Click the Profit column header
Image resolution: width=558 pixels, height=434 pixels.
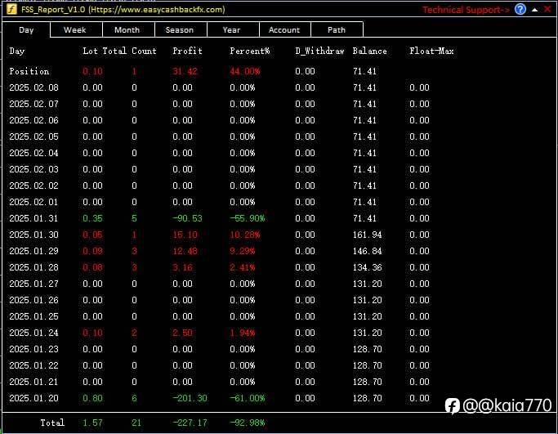pyautogui.click(x=188, y=51)
